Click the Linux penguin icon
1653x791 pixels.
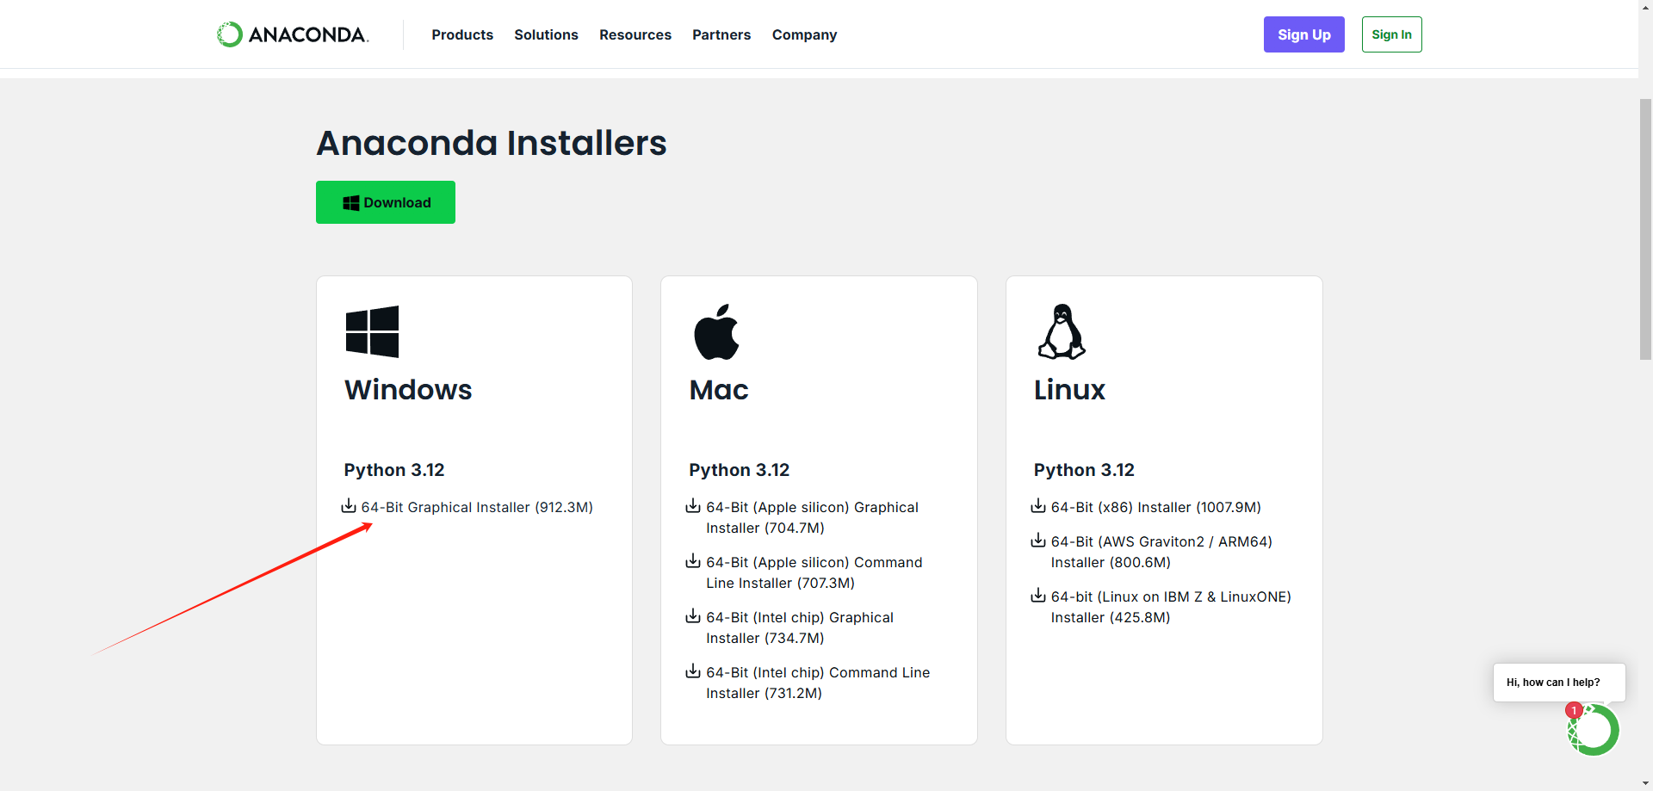click(1062, 332)
